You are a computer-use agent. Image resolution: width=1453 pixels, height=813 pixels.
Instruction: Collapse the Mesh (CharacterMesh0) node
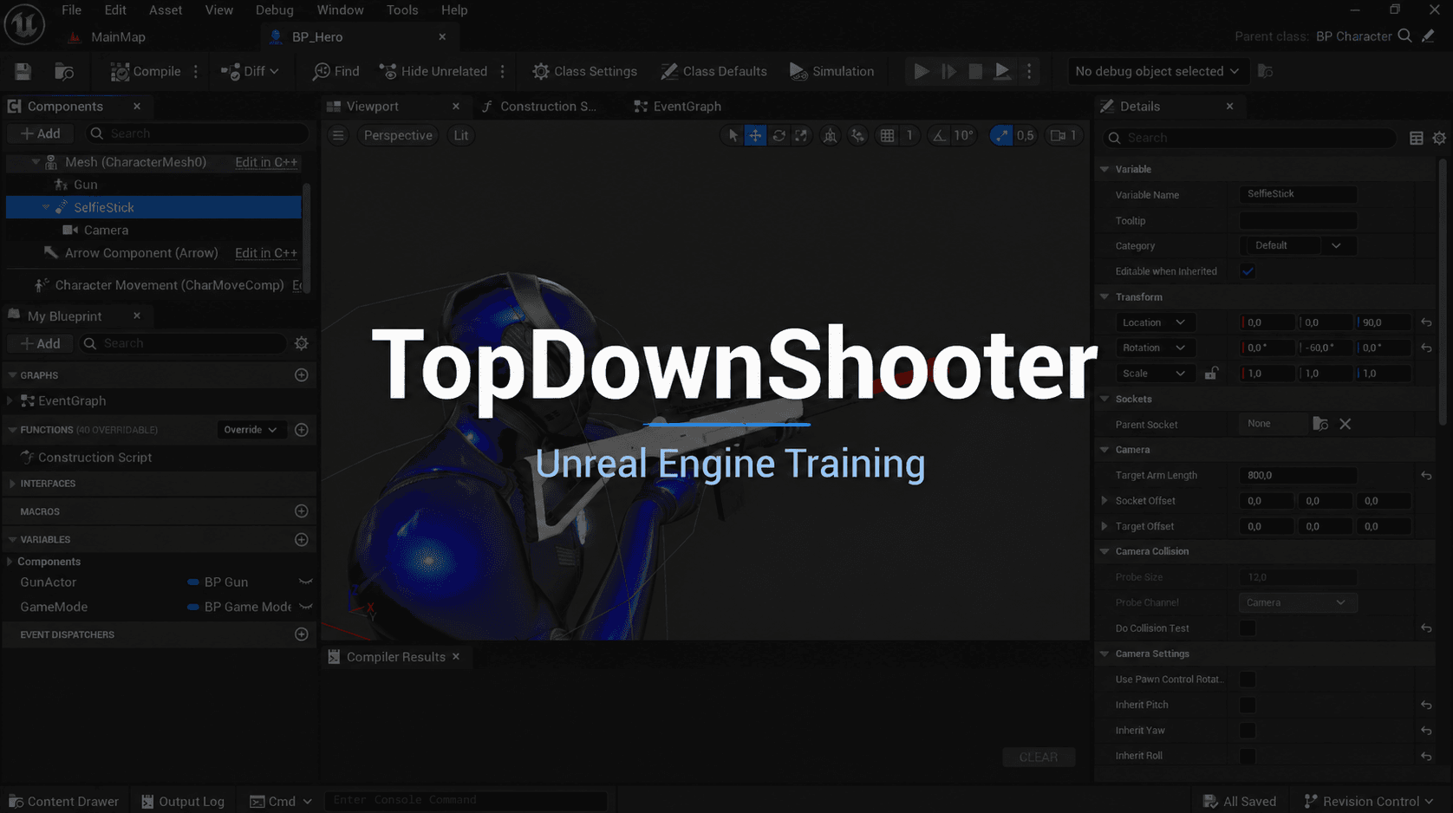36,162
